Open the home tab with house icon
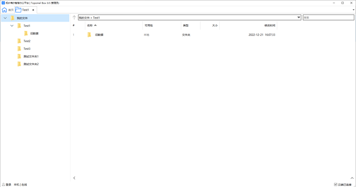 point(8,10)
